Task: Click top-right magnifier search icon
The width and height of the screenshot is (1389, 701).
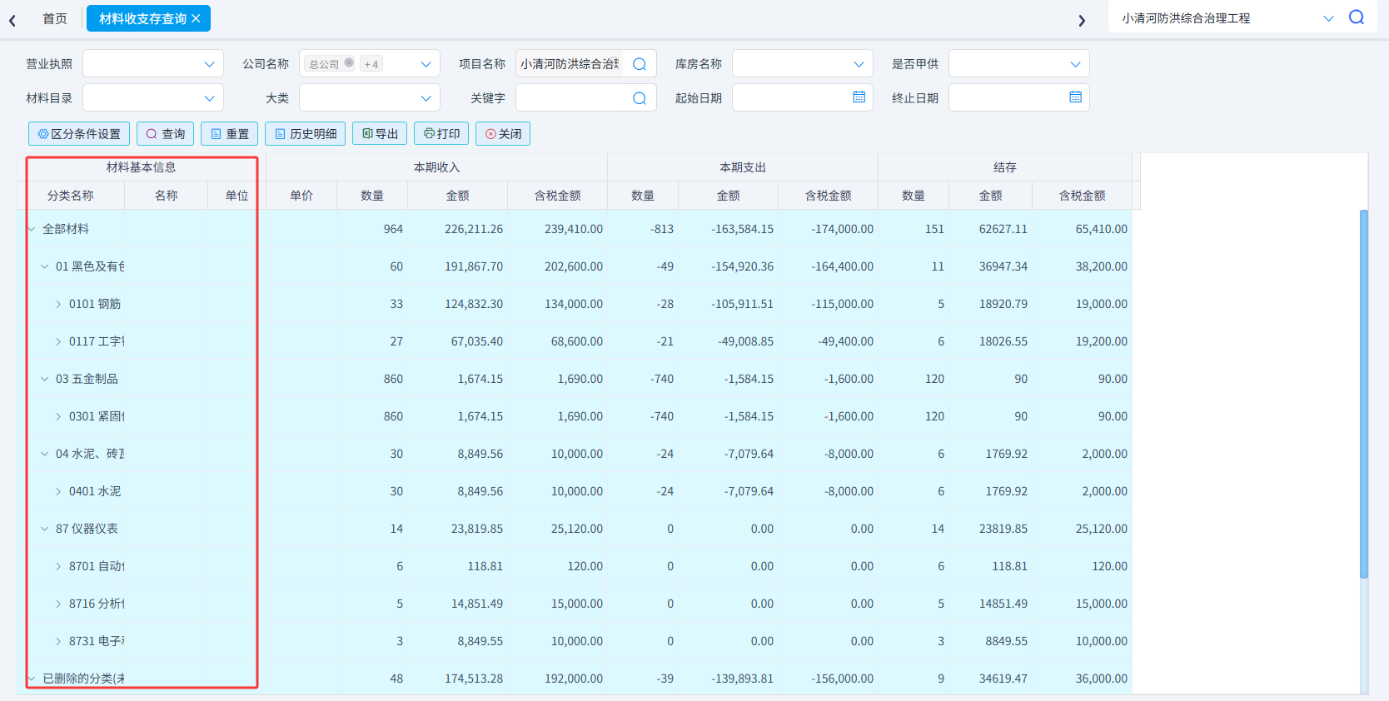Action: 1357,17
